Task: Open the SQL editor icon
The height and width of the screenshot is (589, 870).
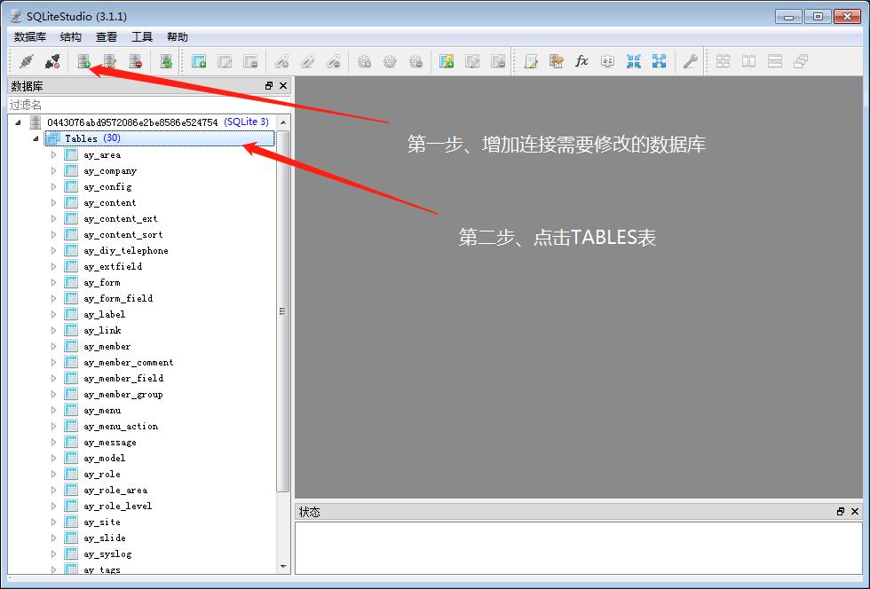Action: point(531,61)
